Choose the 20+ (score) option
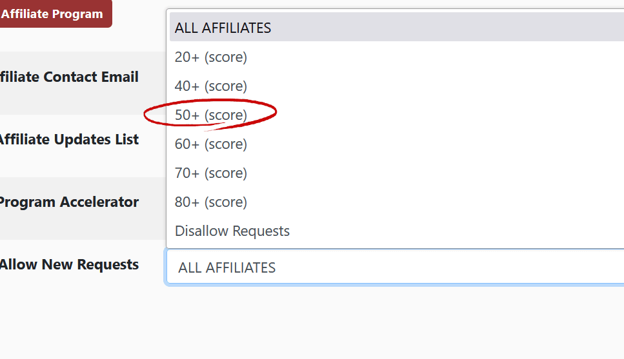 point(211,57)
